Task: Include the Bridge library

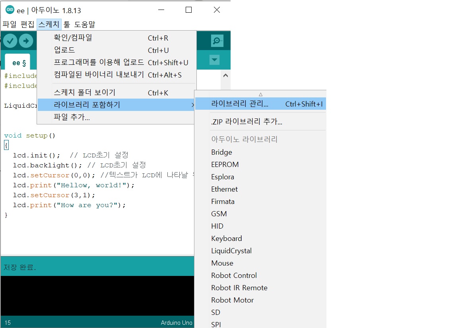Action: pos(260,152)
